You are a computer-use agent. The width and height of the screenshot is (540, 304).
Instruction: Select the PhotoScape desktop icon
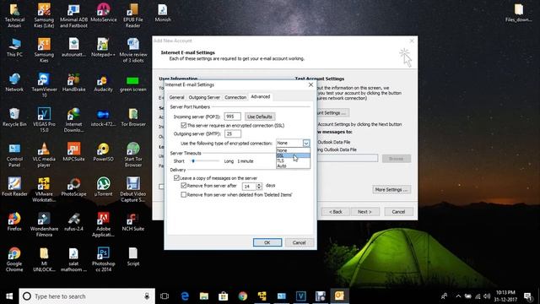pyautogui.click(x=73, y=187)
